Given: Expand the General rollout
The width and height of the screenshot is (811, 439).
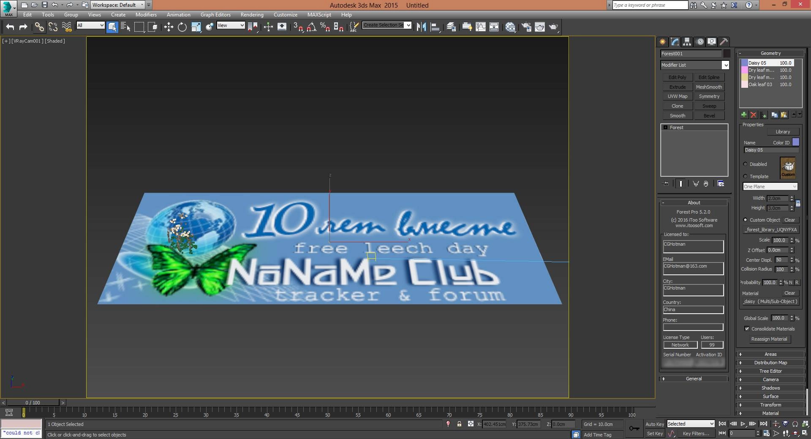Looking at the screenshot, I should pyautogui.click(x=694, y=379).
